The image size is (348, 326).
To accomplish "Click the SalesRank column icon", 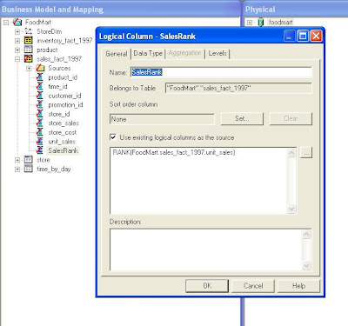I will 40,150.
